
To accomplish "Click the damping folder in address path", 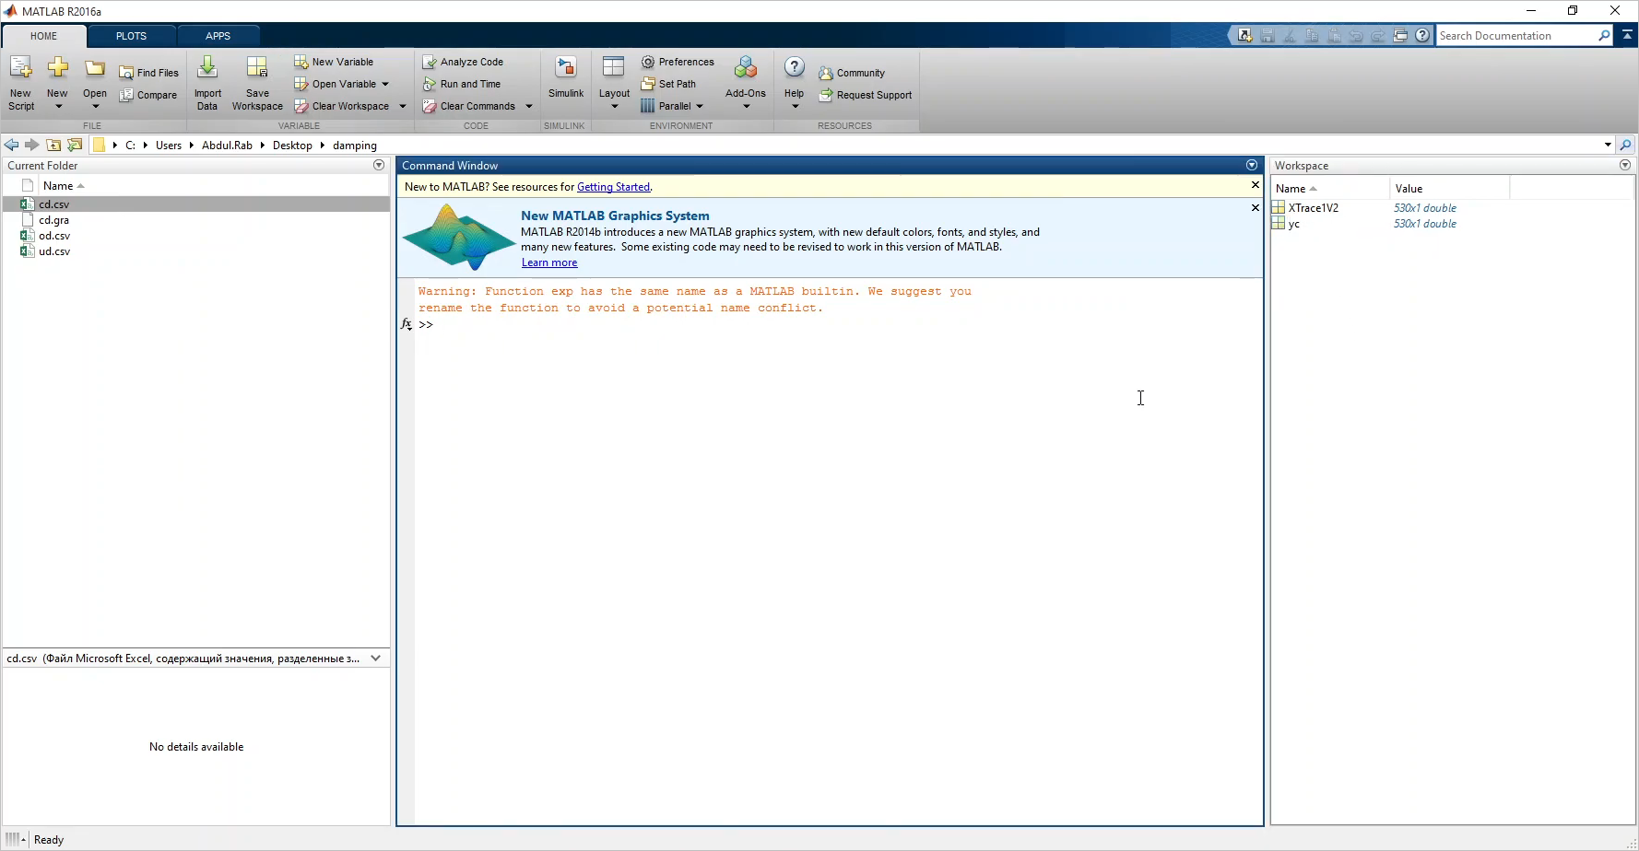I will pos(355,145).
